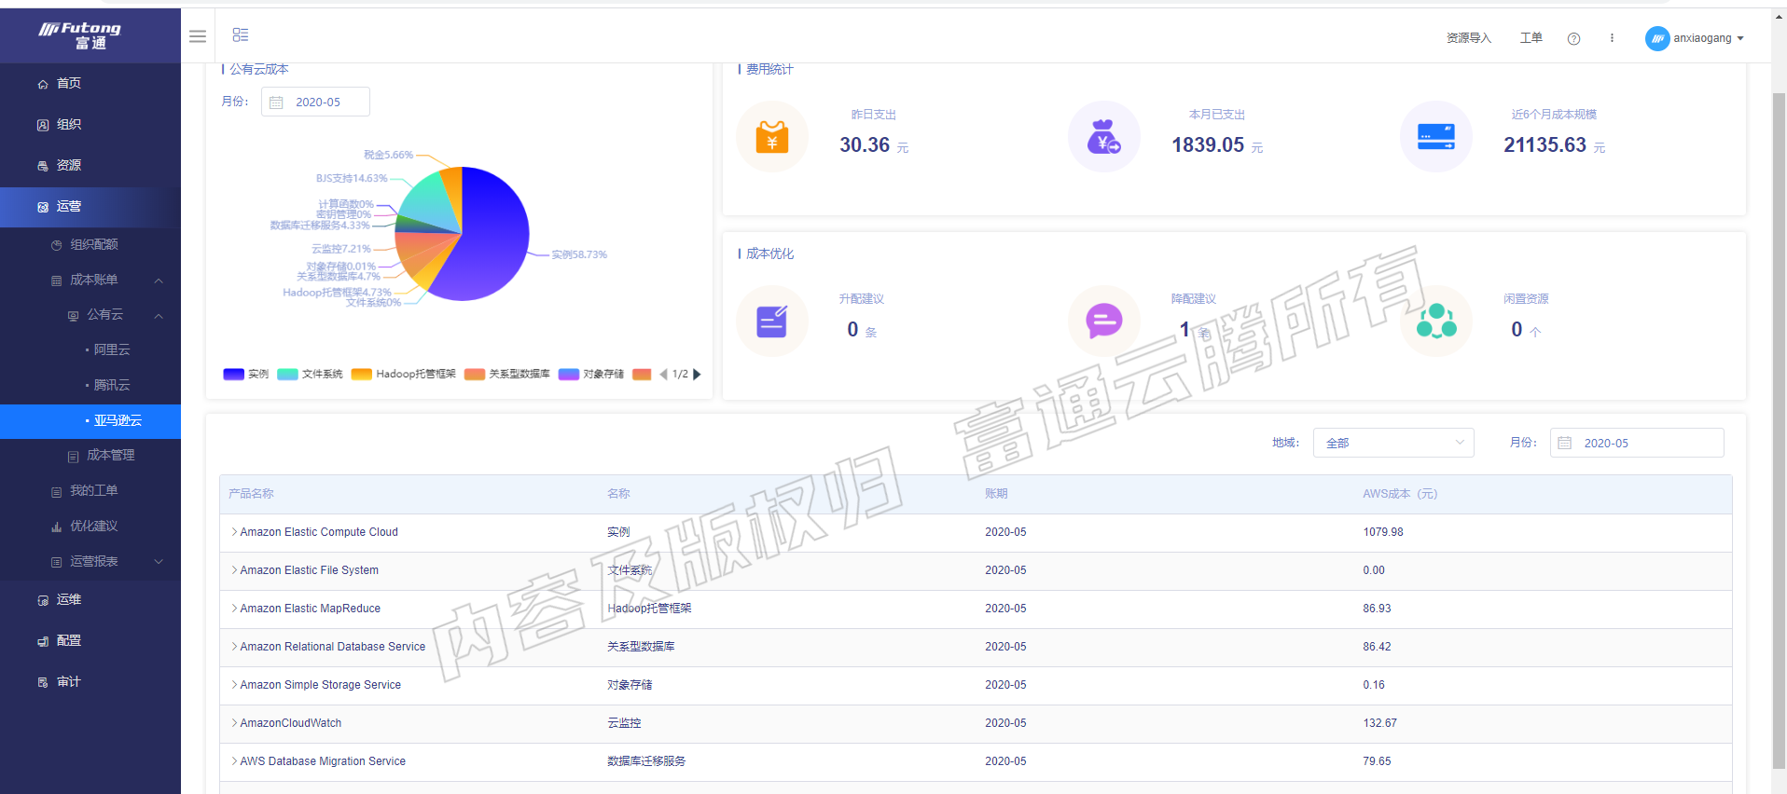This screenshot has width=1787, height=794.
Task: Click the list-view icon in top bar
Action: click(x=241, y=34)
